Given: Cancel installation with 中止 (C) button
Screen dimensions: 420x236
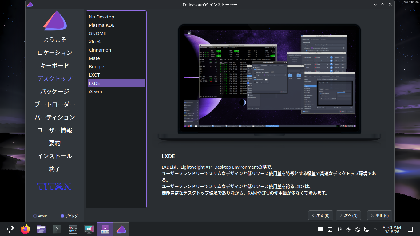Looking at the screenshot, I should (x=379, y=215).
